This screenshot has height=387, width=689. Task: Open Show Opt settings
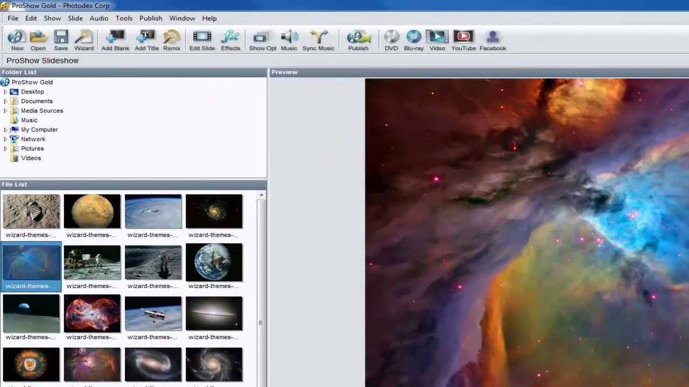(262, 40)
